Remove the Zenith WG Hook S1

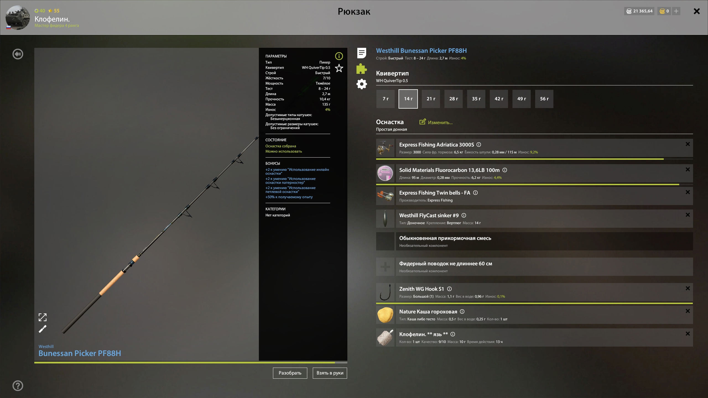(688, 288)
